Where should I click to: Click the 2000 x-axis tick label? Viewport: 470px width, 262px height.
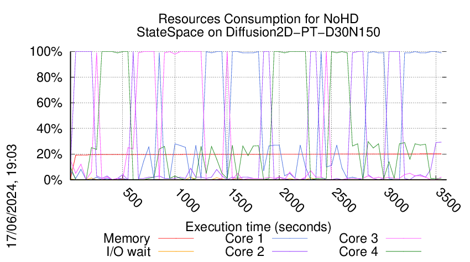[291, 200]
